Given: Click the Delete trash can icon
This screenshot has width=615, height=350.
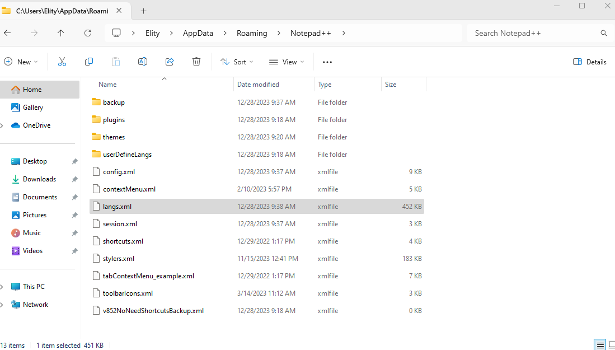Looking at the screenshot, I should point(196,62).
